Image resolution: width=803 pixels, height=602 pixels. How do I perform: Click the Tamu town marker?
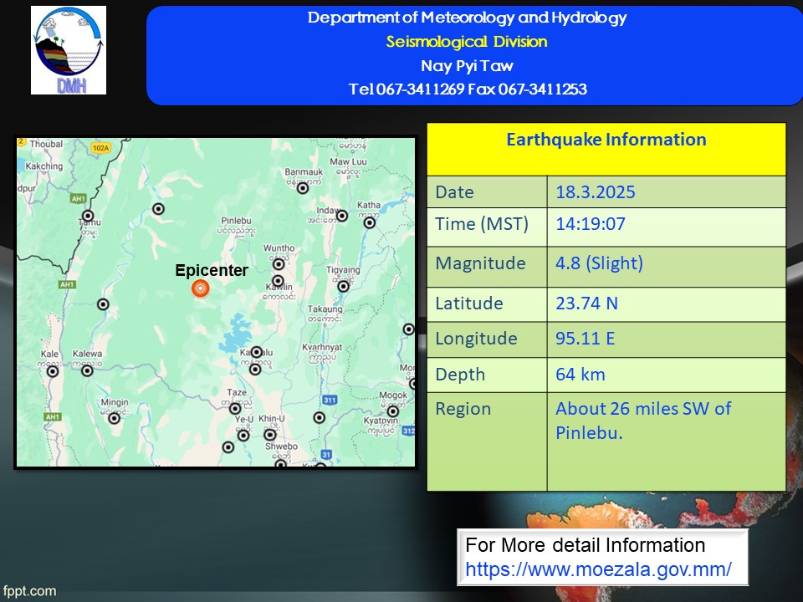tap(88, 216)
